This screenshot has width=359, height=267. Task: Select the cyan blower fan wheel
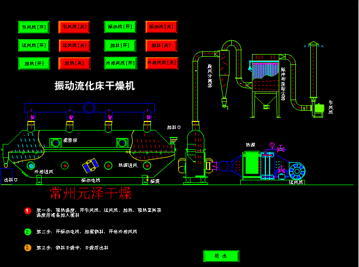click(297, 171)
